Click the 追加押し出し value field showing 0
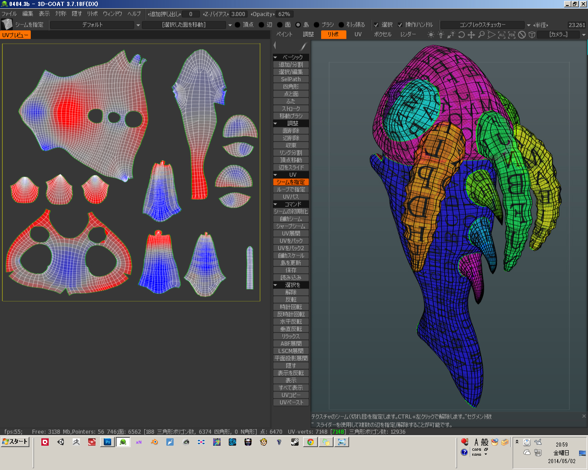588x470 pixels. pyautogui.click(x=191, y=14)
